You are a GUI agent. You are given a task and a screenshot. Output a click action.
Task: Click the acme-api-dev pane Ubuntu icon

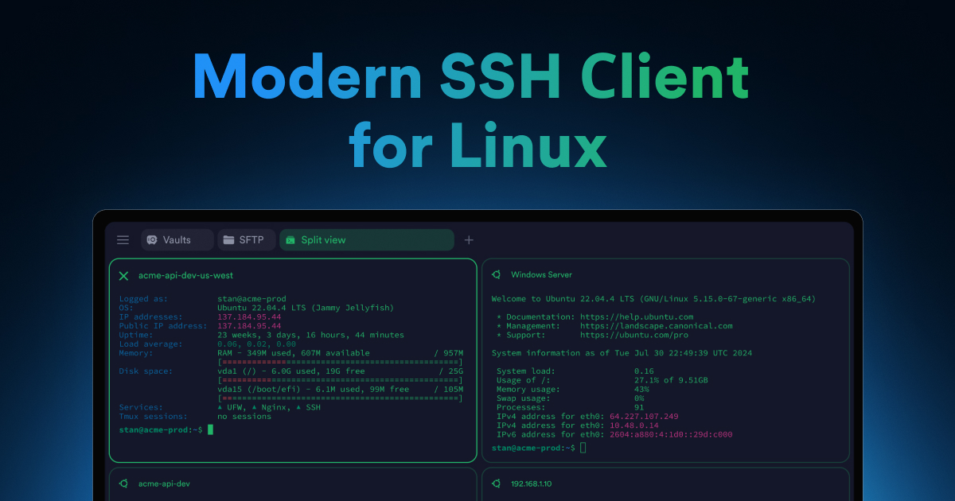(123, 484)
